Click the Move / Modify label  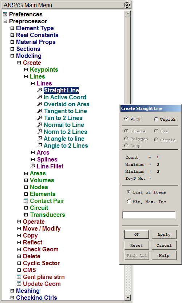42,228
